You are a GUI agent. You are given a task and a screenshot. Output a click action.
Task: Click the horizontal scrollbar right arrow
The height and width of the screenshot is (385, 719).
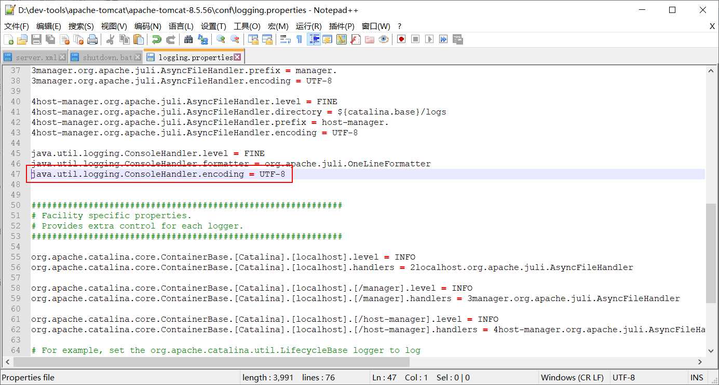click(700, 362)
